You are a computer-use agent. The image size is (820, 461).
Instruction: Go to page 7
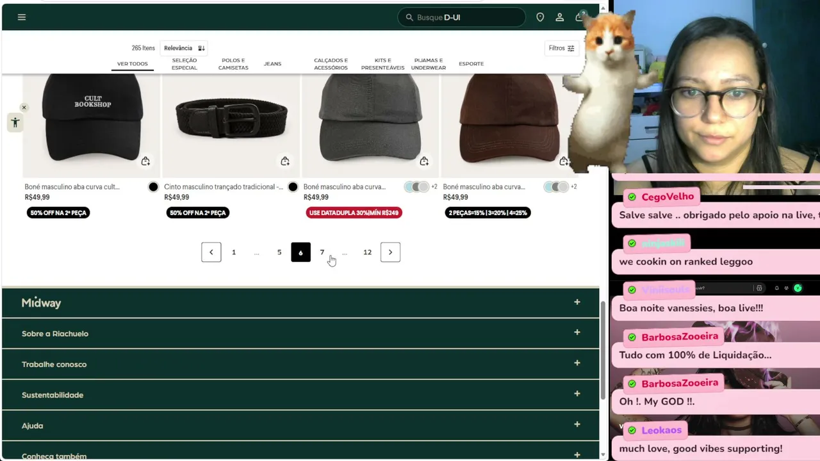(322, 252)
